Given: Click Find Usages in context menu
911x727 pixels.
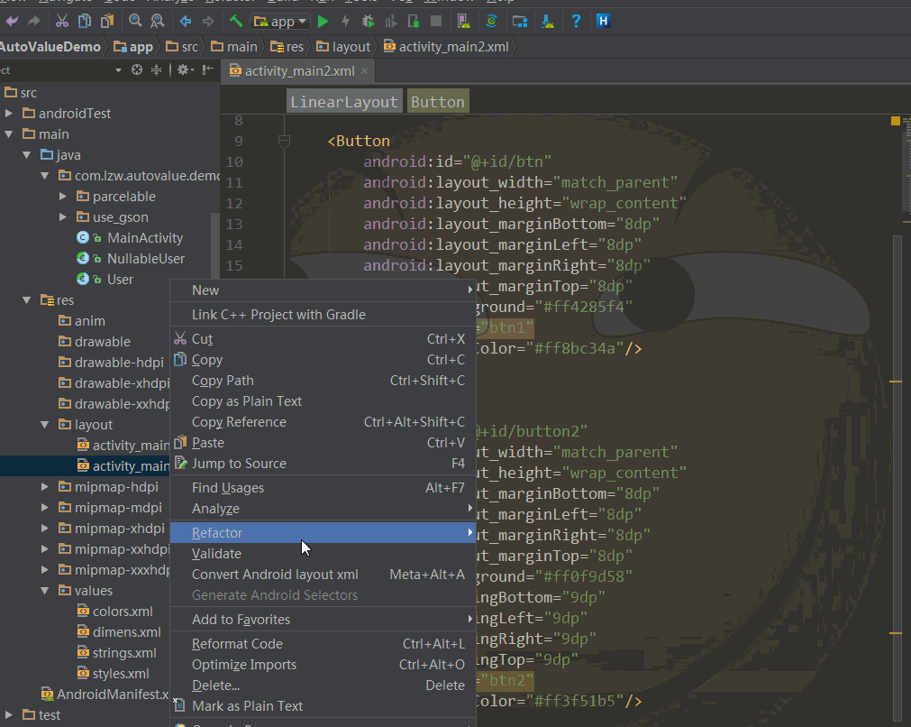Looking at the screenshot, I should coord(228,488).
